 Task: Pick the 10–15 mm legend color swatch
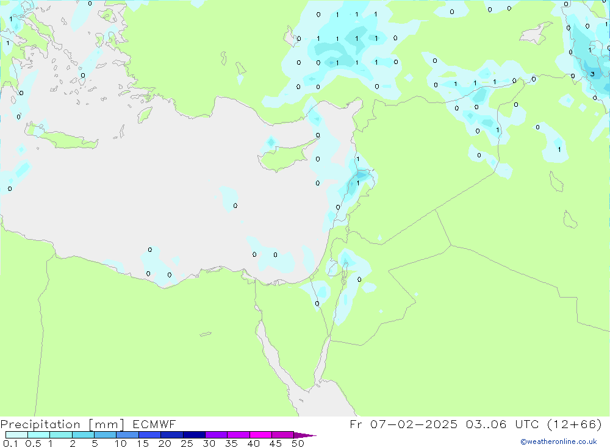pyautogui.click(x=127, y=435)
